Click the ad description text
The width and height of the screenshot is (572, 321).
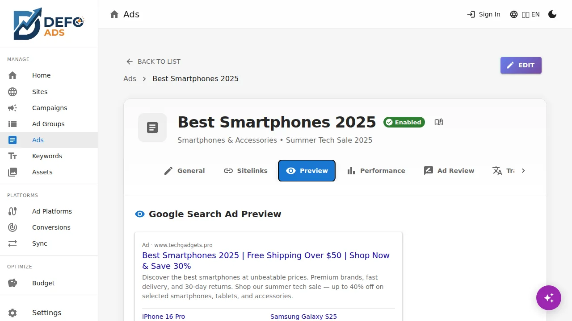point(263,287)
